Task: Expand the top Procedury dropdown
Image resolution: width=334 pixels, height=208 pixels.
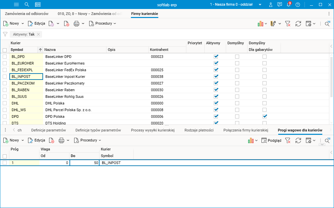Action: pos(103,24)
